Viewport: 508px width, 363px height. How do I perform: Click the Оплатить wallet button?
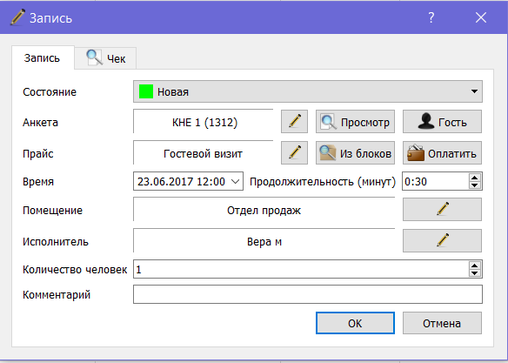pos(442,152)
